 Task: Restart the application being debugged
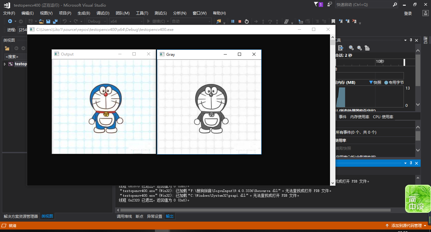pos(246,21)
